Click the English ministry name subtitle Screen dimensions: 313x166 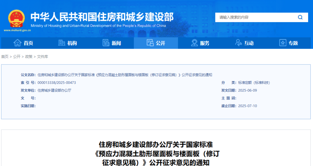98,26
